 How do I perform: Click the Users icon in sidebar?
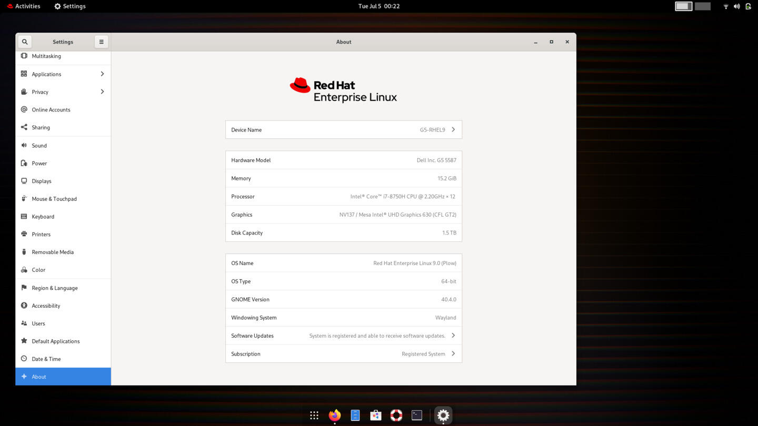(x=24, y=323)
